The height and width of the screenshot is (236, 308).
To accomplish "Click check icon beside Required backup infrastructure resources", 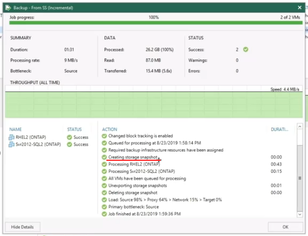I will [x=104, y=150].
